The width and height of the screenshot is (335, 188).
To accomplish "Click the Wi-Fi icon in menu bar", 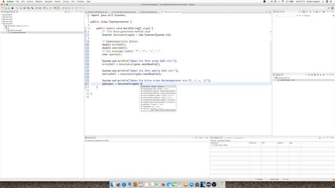I will [x=283, y=1].
